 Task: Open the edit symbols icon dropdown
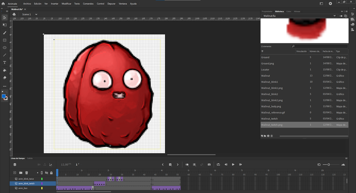[14, 14]
